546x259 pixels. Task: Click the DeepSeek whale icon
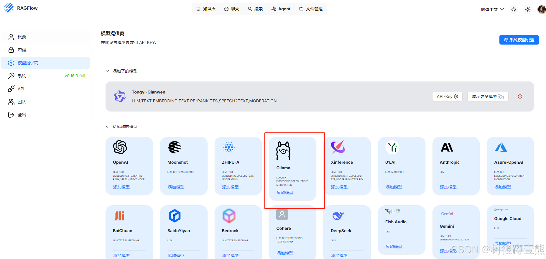click(338, 216)
